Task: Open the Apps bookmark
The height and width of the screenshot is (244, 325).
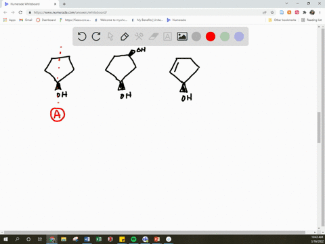Action: pyautogui.click(x=9, y=20)
